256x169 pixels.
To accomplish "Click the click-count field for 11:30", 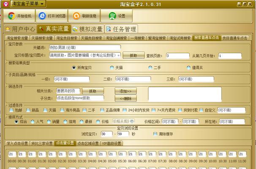I will (x=242, y=154).
